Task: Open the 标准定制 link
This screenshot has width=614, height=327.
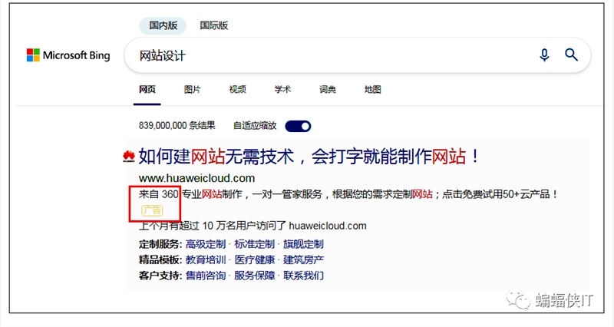Action: (255, 244)
